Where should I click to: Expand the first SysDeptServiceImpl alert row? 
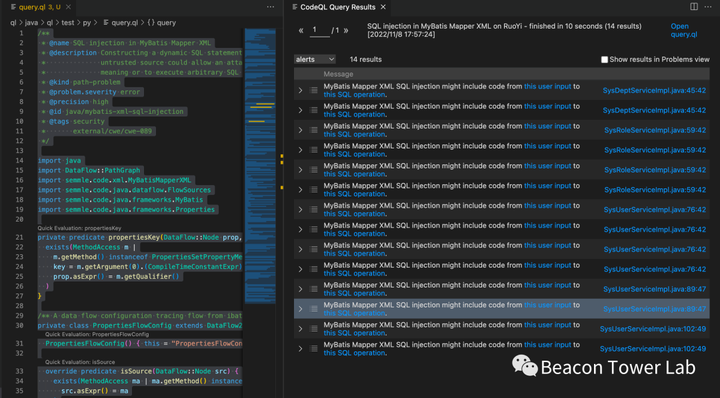pyautogui.click(x=301, y=91)
